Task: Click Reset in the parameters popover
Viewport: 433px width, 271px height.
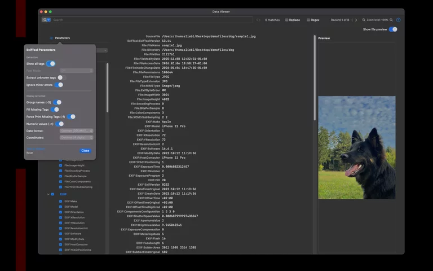Action: (30, 153)
